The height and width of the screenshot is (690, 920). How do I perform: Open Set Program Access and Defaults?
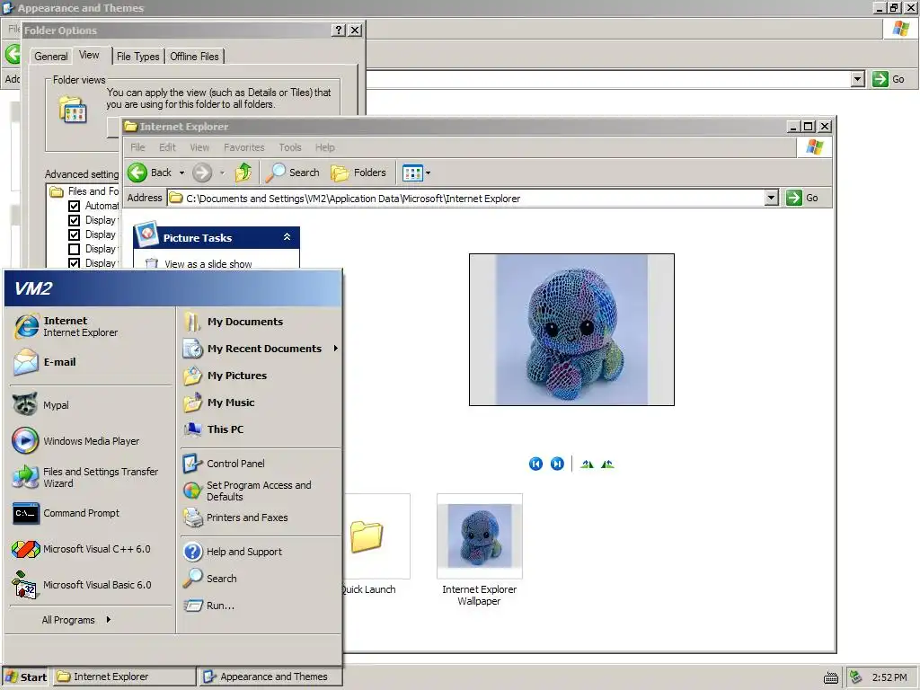(248, 491)
